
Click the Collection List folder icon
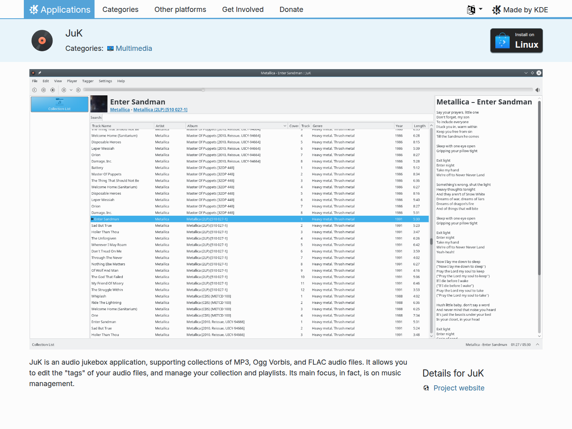60,102
